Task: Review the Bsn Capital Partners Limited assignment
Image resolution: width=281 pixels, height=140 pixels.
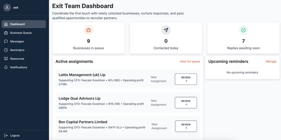Action: [x=186, y=126]
